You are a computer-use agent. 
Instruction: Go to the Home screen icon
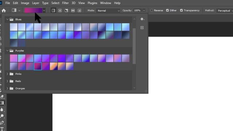4,11
